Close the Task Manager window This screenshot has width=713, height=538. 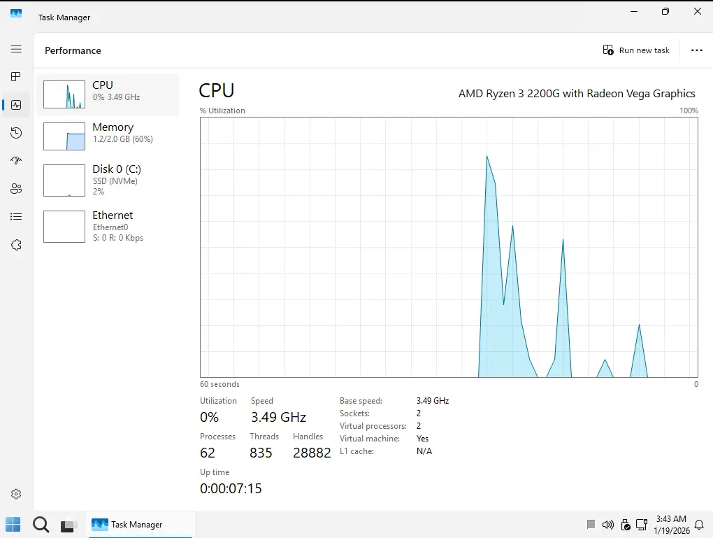pyautogui.click(x=697, y=11)
